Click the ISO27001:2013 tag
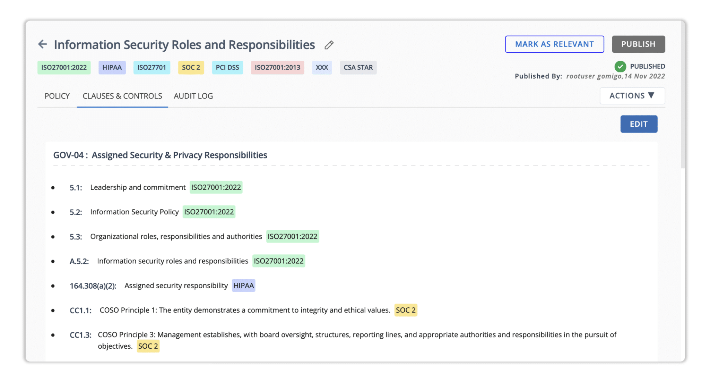This screenshot has width=710, height=382. click(x=277, y=67)
